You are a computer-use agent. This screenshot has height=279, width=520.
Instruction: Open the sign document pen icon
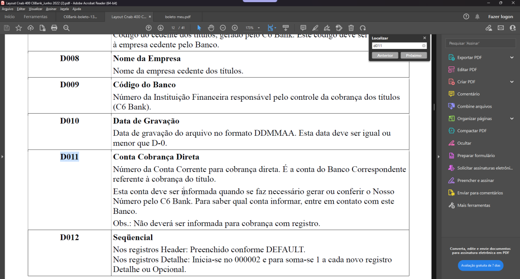pos(327,28)
